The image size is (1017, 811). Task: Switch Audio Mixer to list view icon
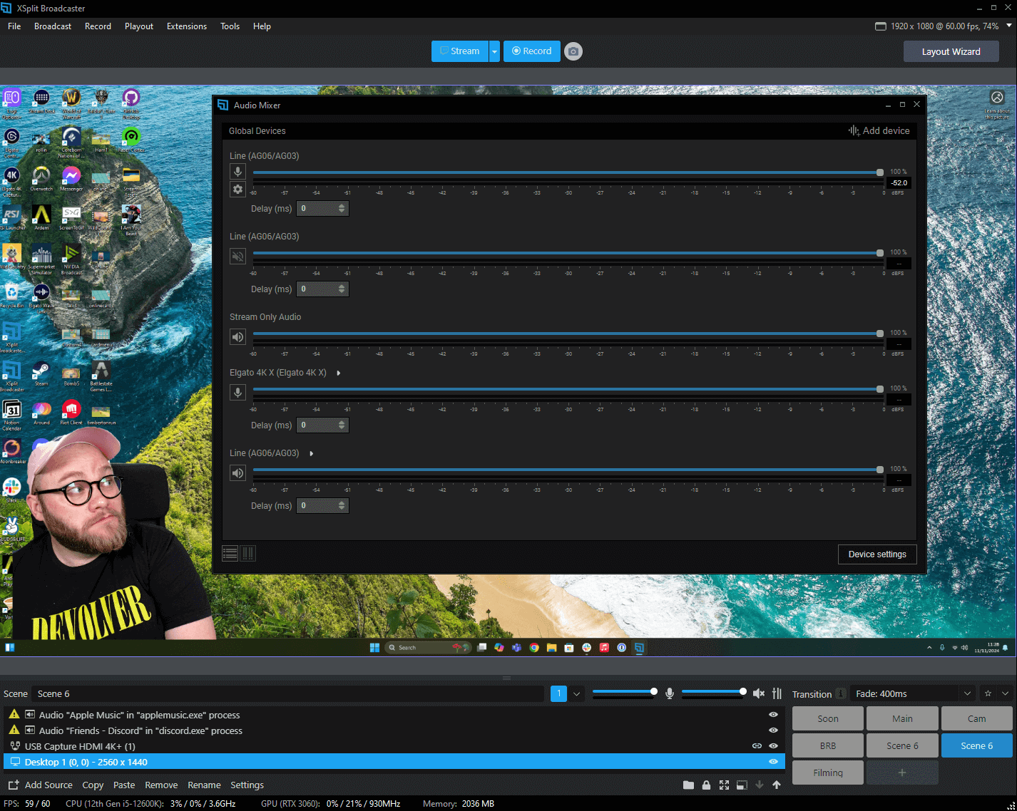coord(230,554)
